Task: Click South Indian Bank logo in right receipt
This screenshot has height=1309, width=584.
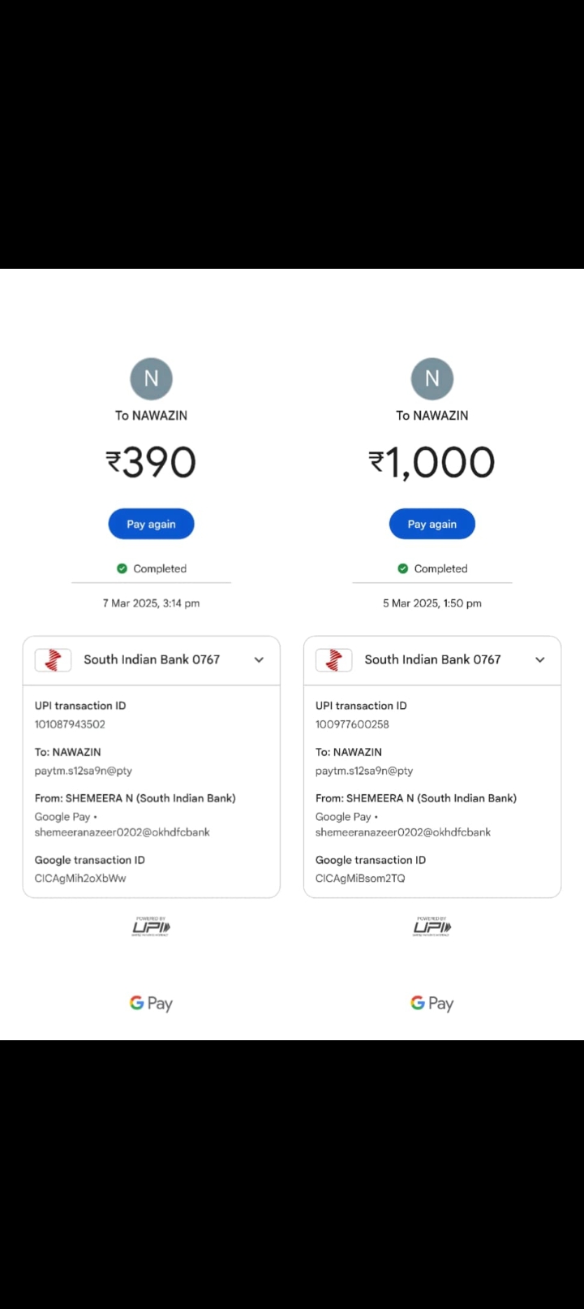Action: tap(333, 660)
